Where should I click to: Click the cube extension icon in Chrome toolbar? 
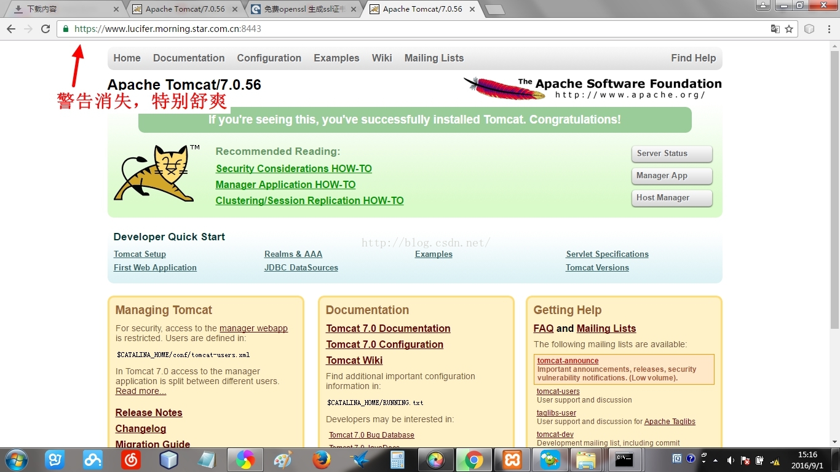pyautogui.click(x=809, y=29)
